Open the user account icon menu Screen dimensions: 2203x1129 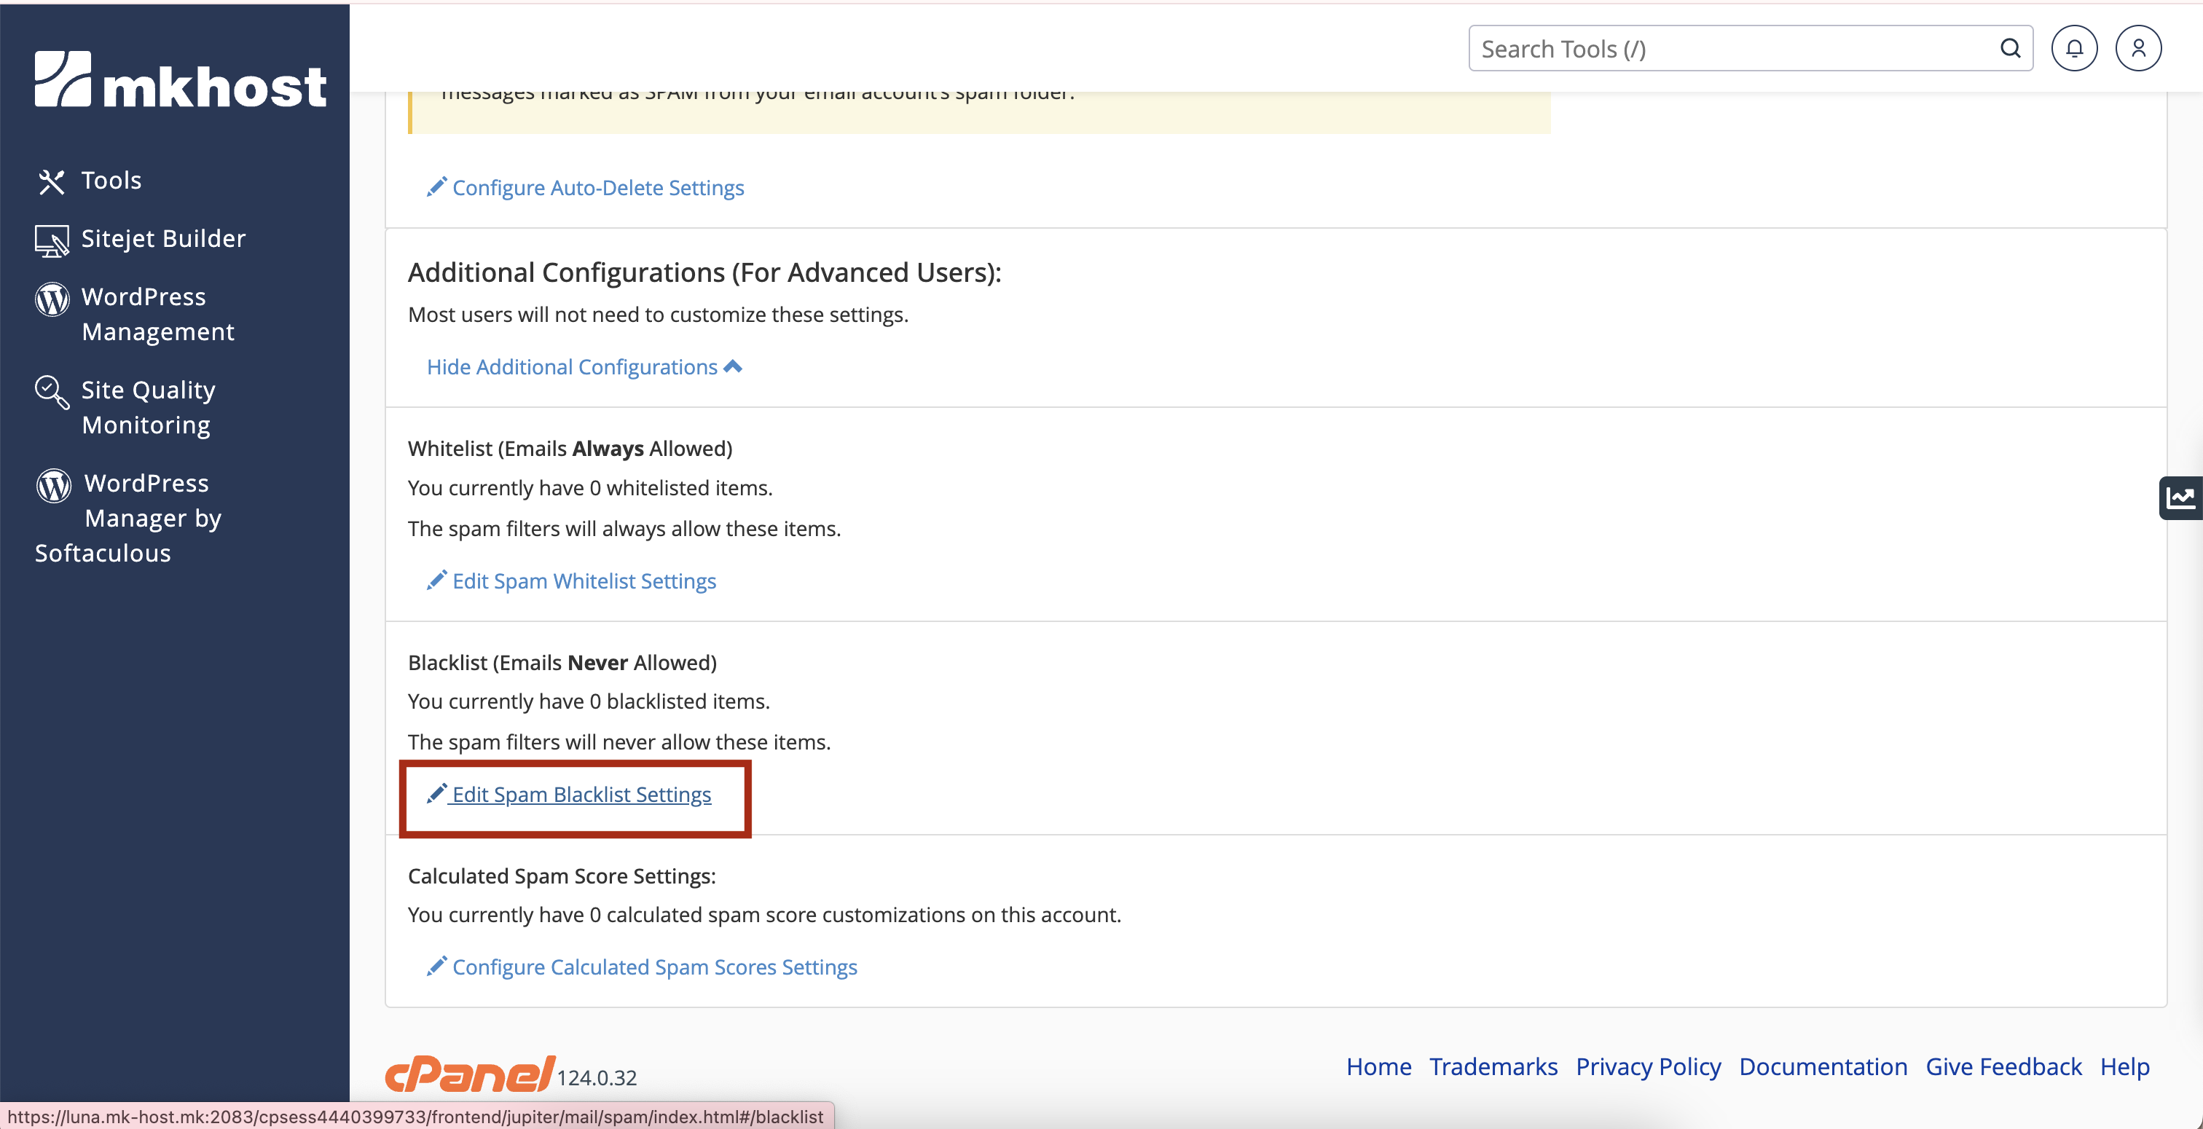click(x=2138, y=49)
